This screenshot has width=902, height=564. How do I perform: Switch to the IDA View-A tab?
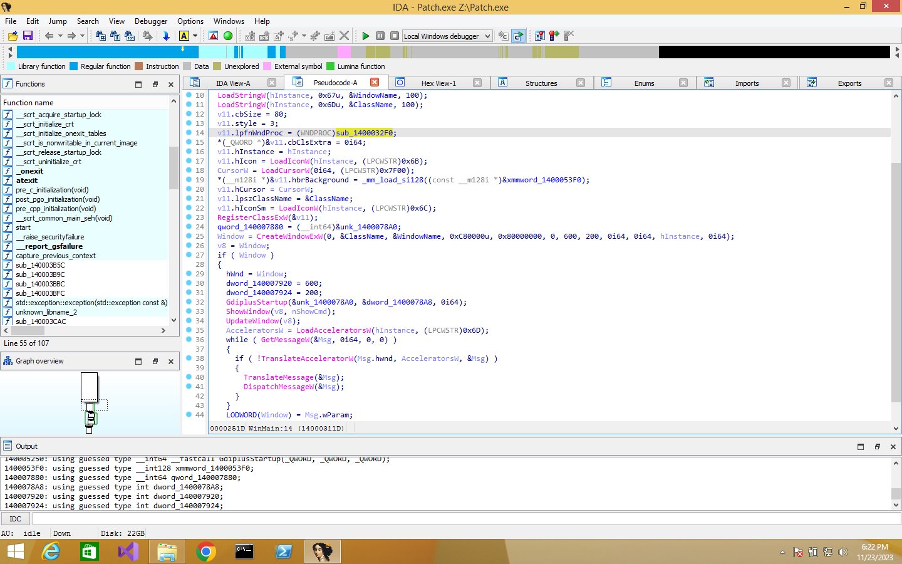click(x=232, y=83)
